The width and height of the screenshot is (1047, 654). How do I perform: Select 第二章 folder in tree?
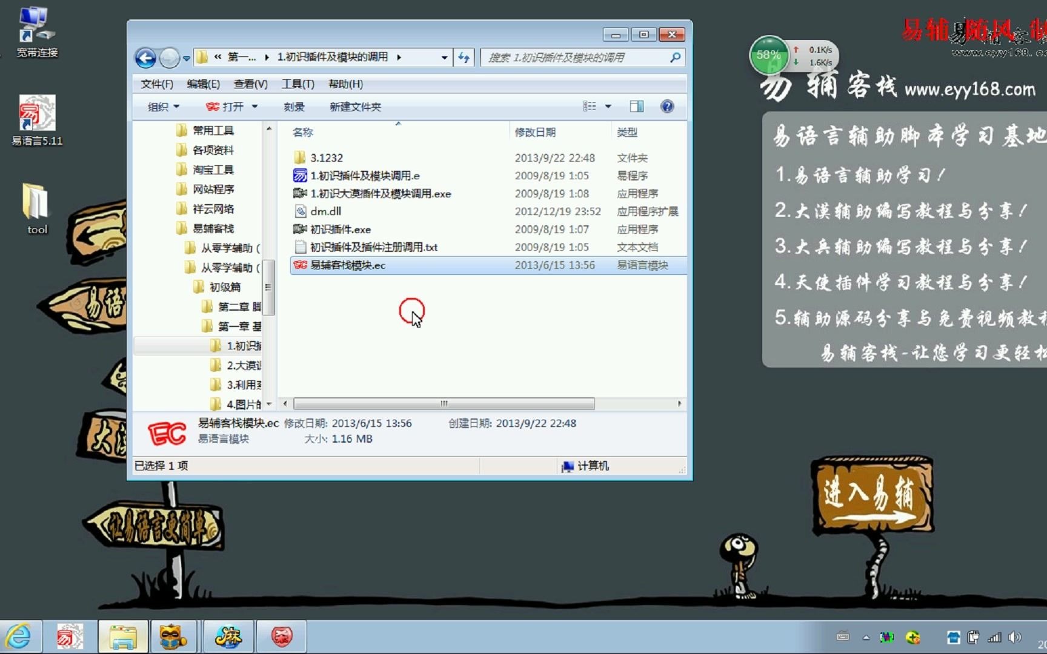(x=239, y=306)
